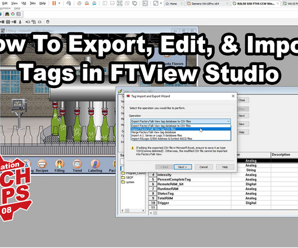The height and width of the screenshot is (248, 298).
Task: Toggle the VMware library sidebar icon
Action: click(105, 3)
